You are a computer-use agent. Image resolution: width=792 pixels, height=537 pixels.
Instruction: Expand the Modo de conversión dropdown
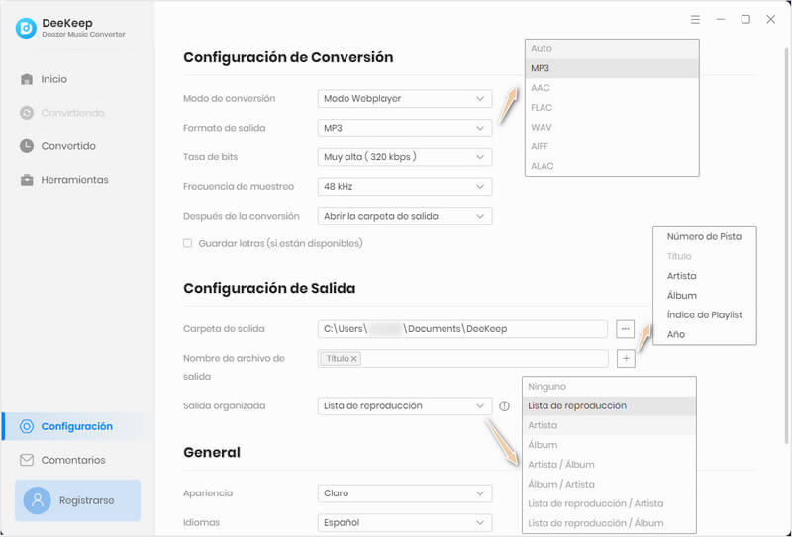pos(406,99)
